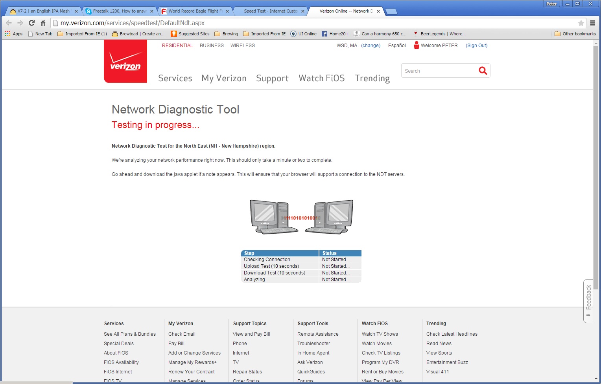Image resolution: width=601 pixels, height=384 pixels.
Task: Switch language to Español
Action: point(397,46)
